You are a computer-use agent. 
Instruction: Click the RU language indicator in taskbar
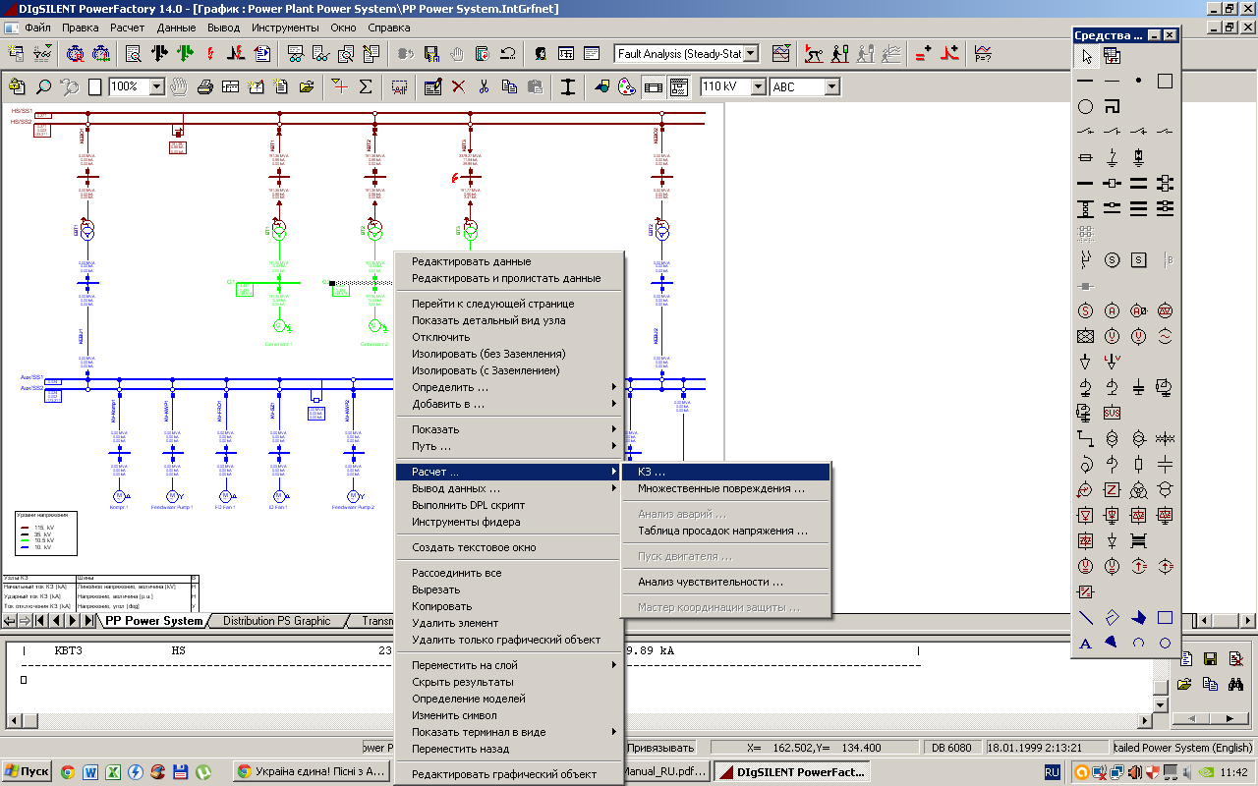click(x=1052, y=772)
